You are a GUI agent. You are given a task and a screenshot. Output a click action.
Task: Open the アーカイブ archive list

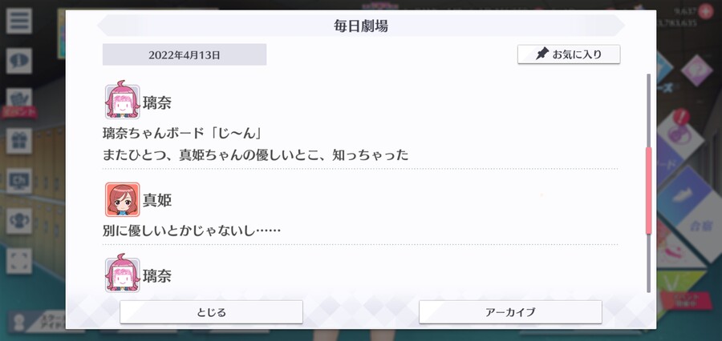[510, 312]
